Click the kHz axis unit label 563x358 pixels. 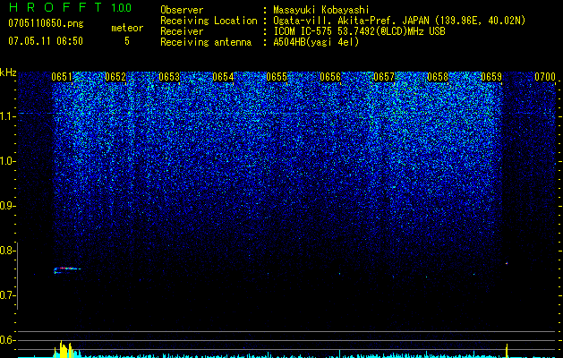coord(8,72)
